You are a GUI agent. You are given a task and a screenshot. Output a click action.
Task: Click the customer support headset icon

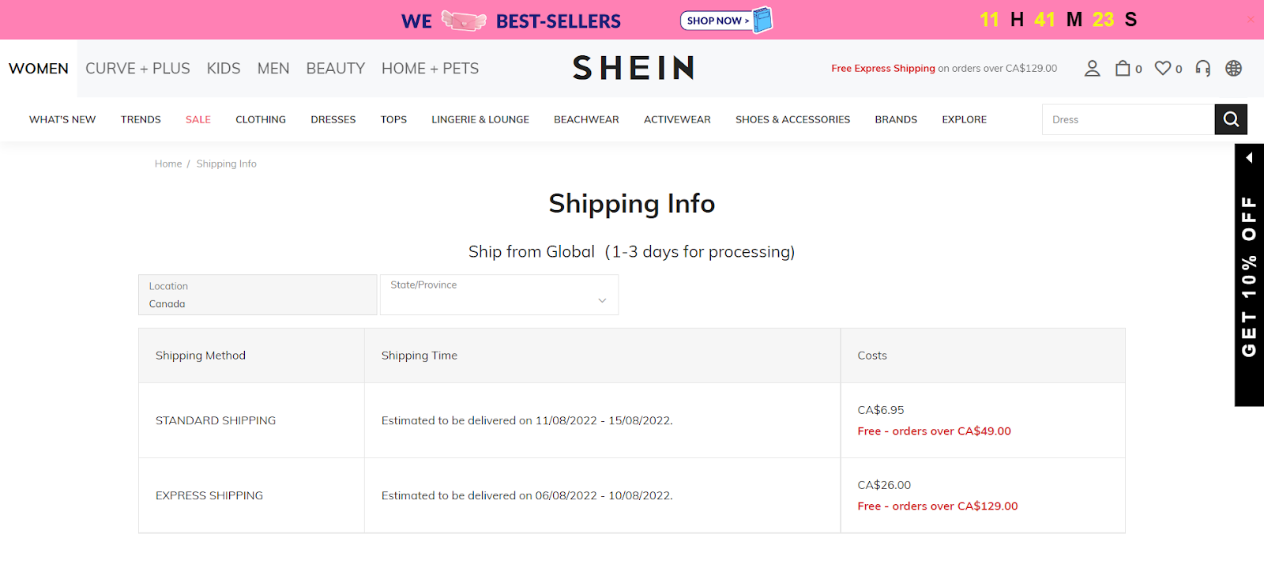pyautogui.click(x=1202, y=69)
